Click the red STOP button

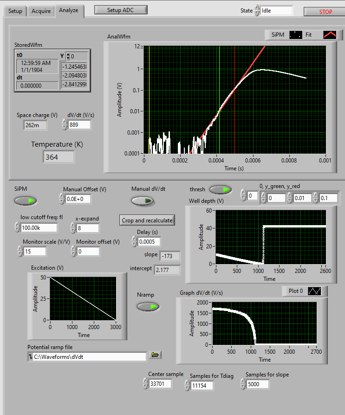pyautogui.click(x=325, y=12)
